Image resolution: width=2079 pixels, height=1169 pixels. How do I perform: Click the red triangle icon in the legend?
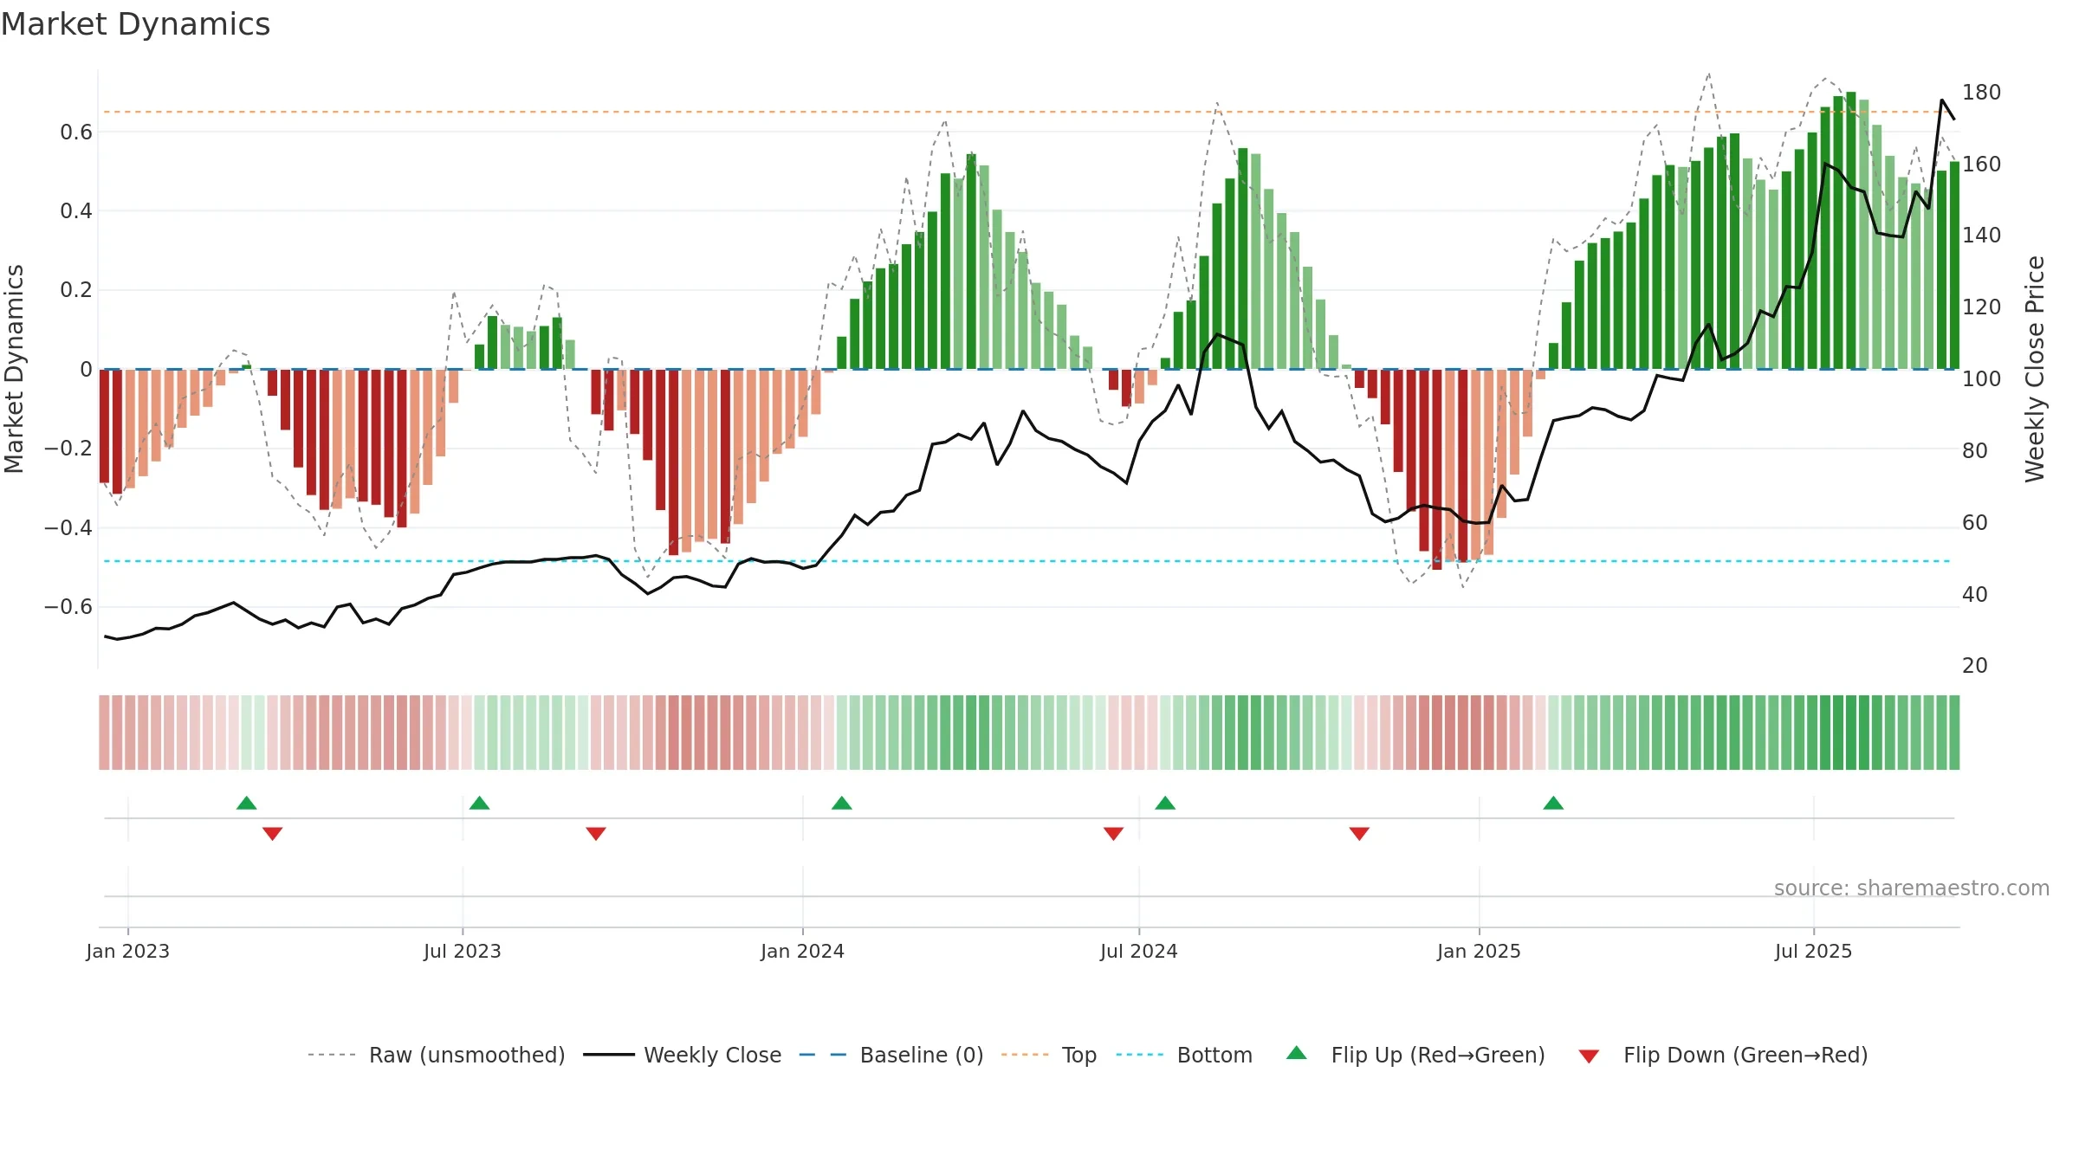click(x=1589, y=1056)
